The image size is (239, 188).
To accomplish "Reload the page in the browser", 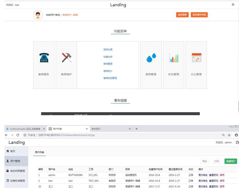I will 18,135.
